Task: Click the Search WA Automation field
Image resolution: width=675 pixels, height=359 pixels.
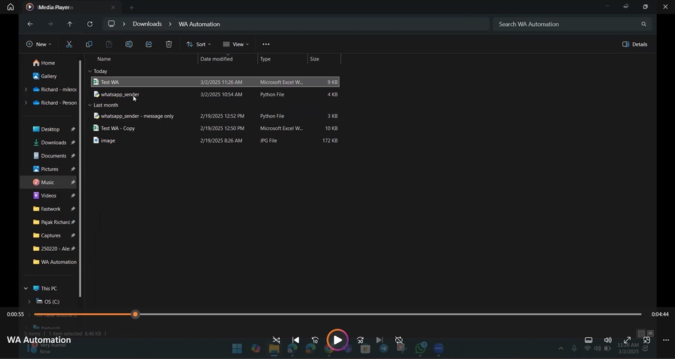Action: (572, 24)
